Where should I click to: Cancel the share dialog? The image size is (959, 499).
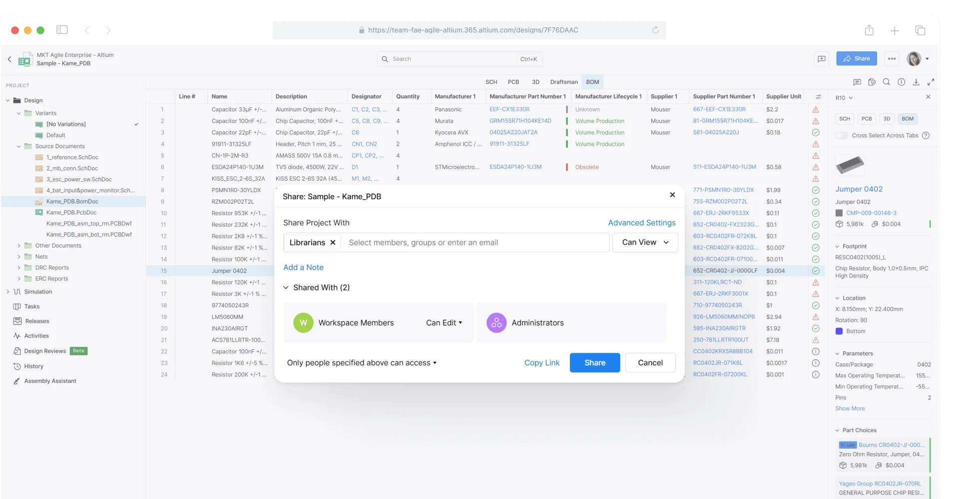(650, 363)
